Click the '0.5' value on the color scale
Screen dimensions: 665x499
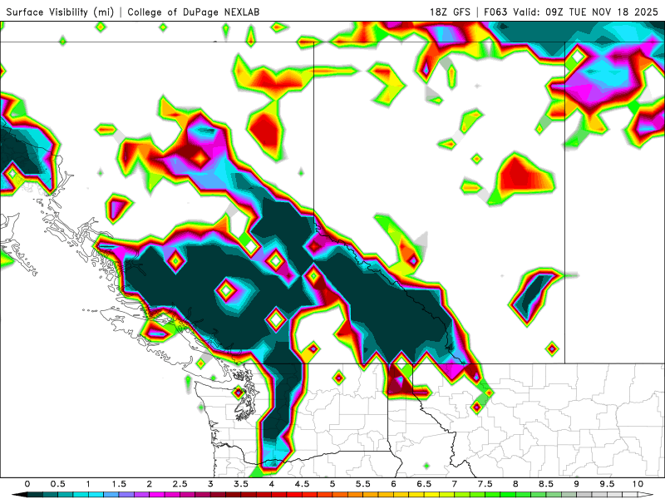(x=57, y=484)
